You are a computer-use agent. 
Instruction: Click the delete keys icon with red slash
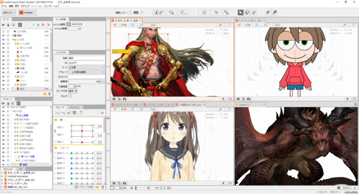click(x=69, y=113)
